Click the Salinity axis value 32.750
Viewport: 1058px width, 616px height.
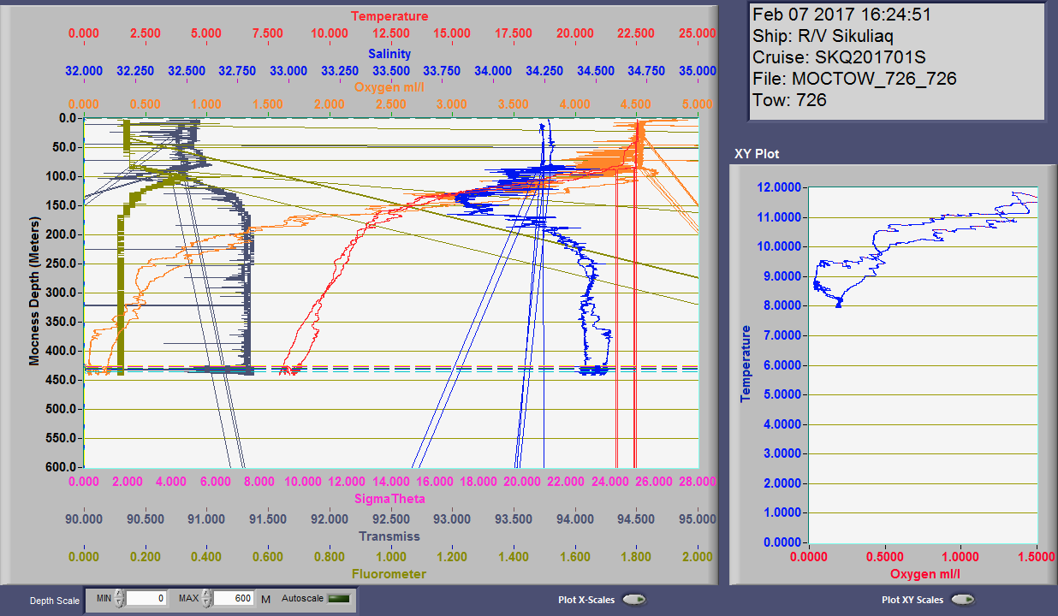click(x=237, y=70)
